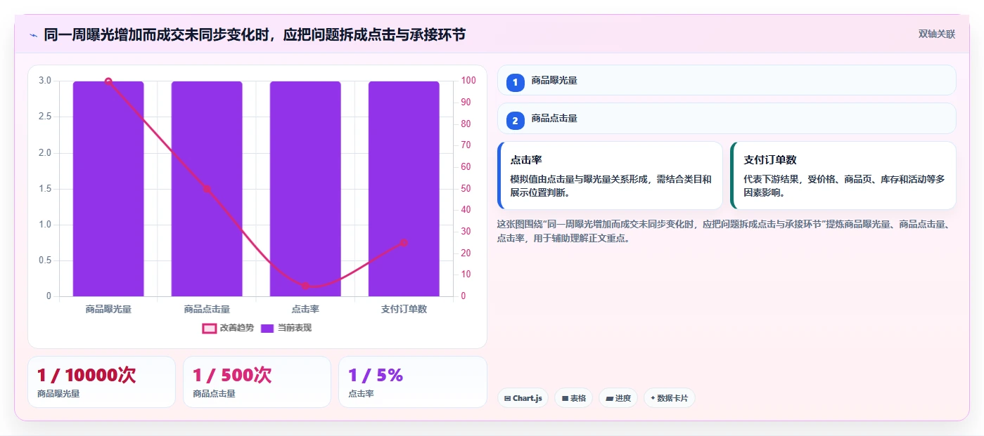Click the purple bar above 支付订单数
Image resolution: width=984 pixels, height=436 pixels.
click(404, 189)
